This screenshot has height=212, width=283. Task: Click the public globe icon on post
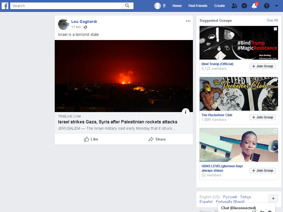[85, 27]
